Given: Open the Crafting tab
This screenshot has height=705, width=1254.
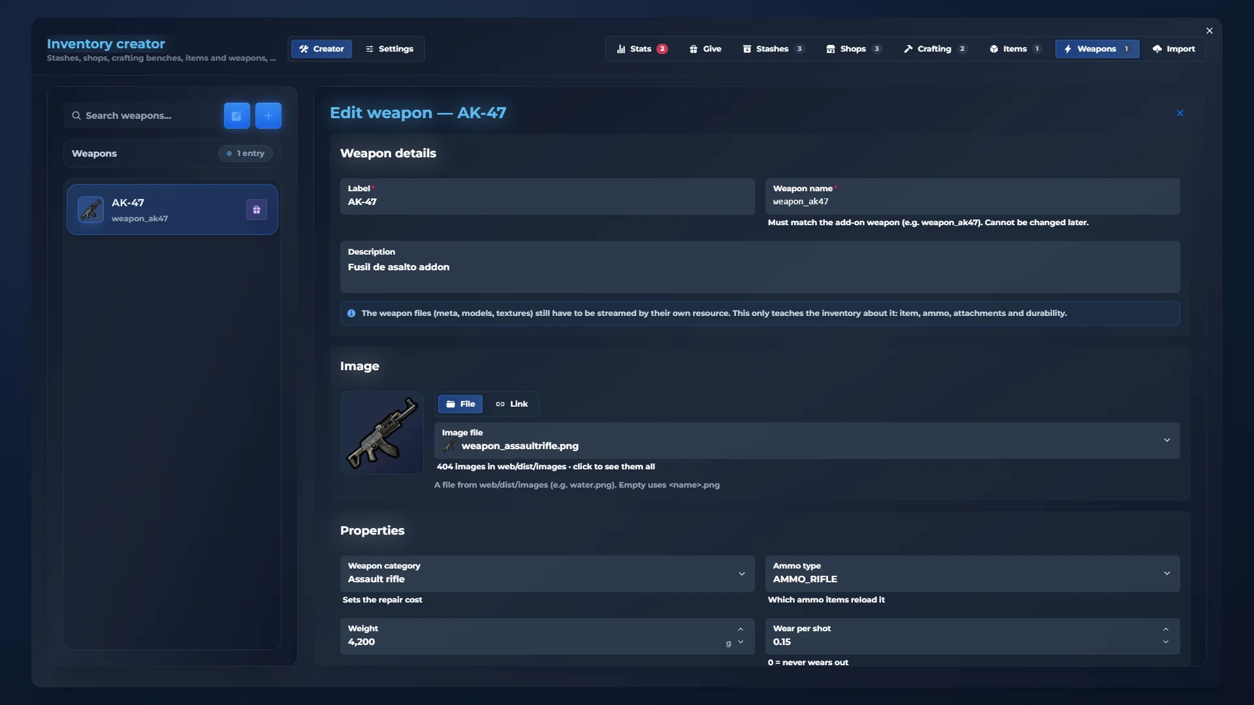Looking at the screenshot, I should click(935, 49).
